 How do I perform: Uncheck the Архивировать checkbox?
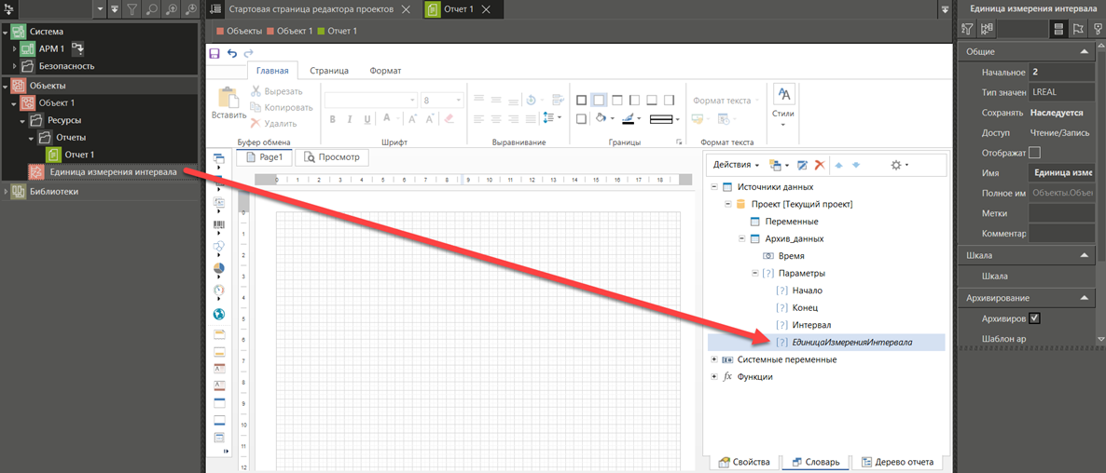click(1034, 318)
